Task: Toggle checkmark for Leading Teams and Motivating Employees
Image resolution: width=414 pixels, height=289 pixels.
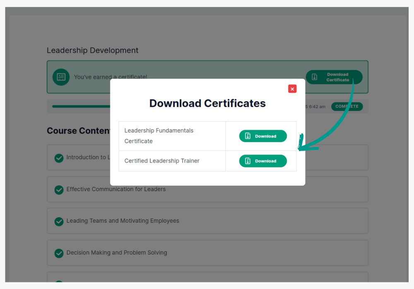Action: pos(59,221)
